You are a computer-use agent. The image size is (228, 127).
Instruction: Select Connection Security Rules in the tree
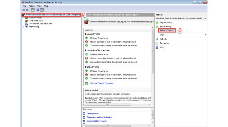(x=41, y=24)
